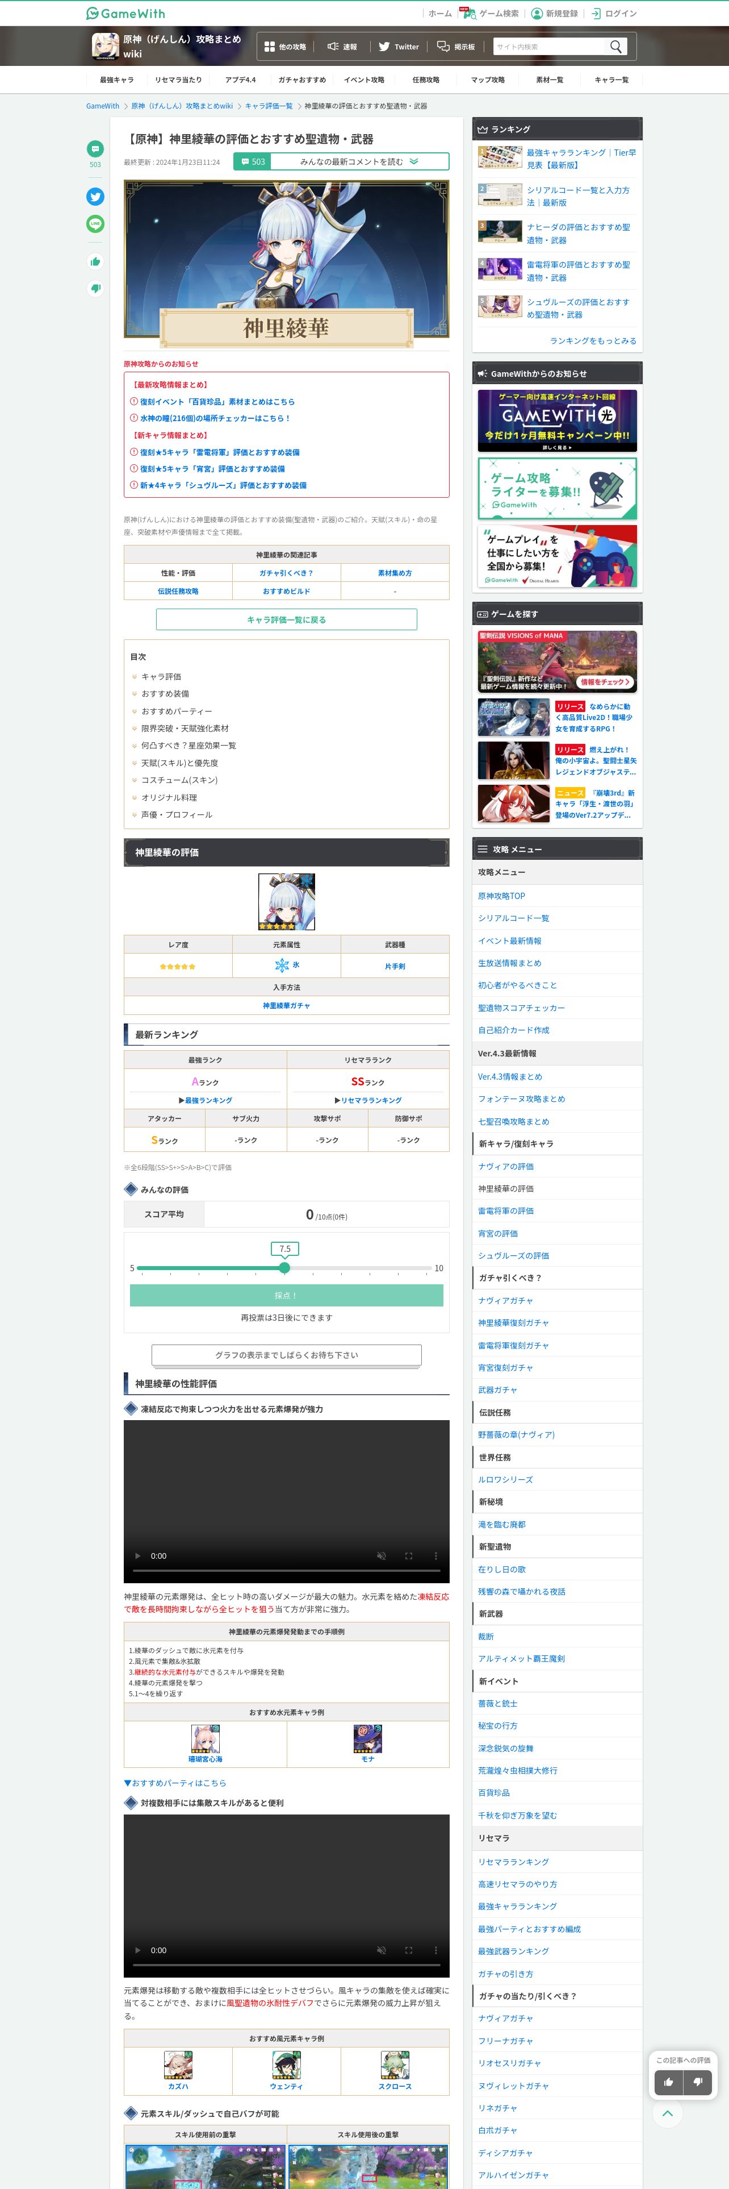Click ▶リセマラランキング link
This screenshot has width=729, height=2189.
point(367,1100)
